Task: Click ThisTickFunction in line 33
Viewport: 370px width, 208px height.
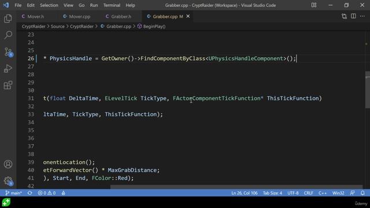Action: [131, 114]
